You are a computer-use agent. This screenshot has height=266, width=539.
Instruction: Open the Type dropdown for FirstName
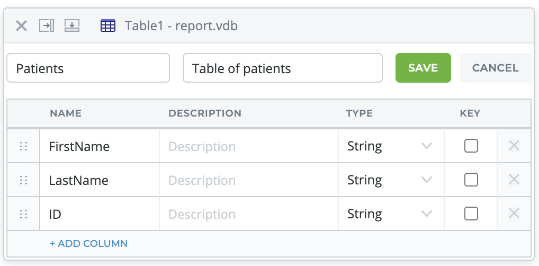tap(391, 146)
